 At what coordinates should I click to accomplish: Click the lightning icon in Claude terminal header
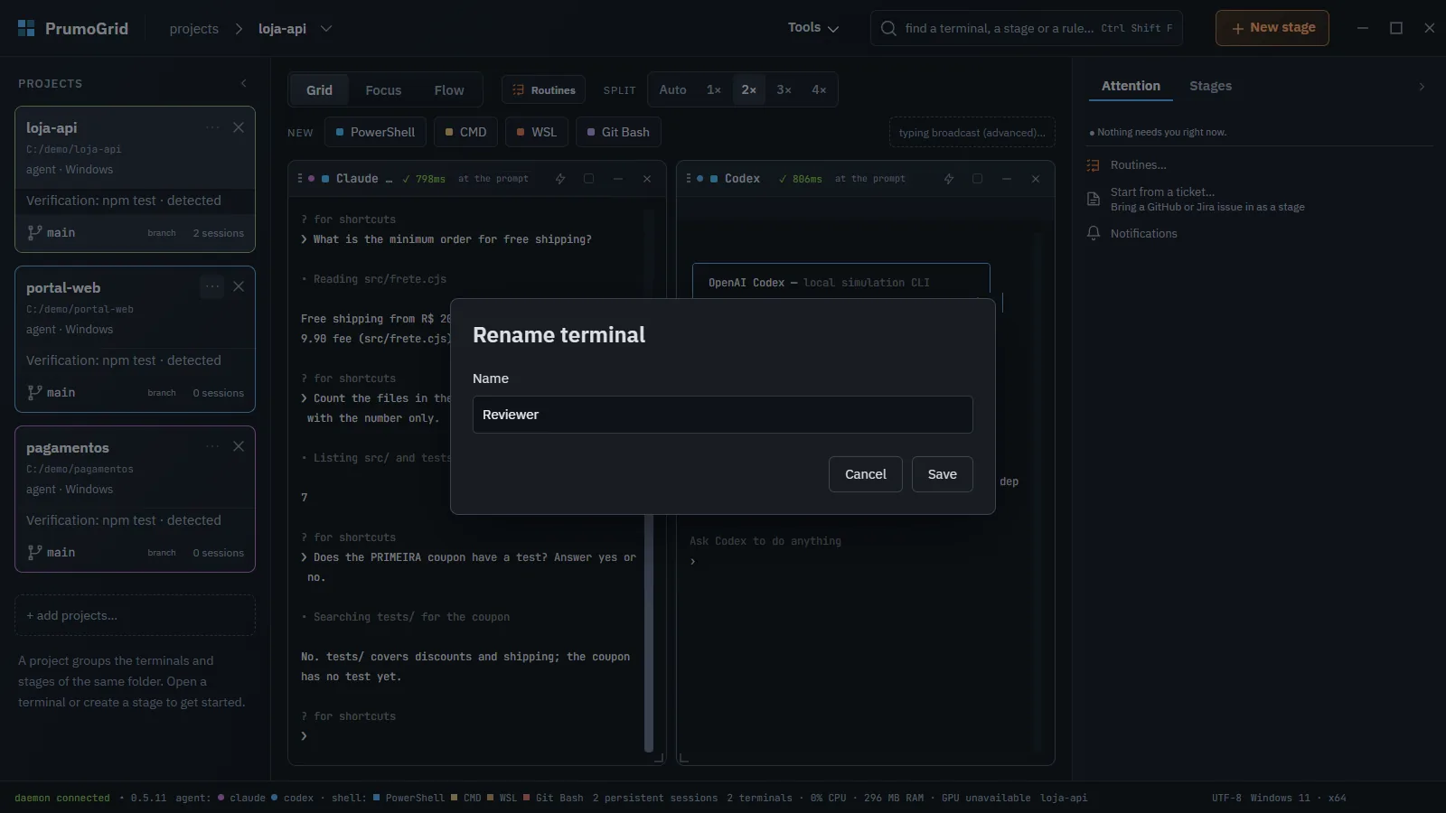click(x=560, y=179)
